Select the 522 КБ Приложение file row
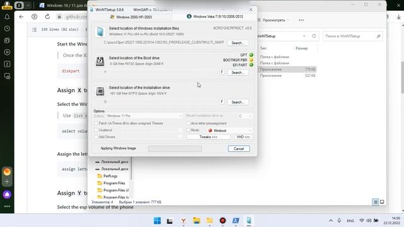The height and width of the screenshot is (227, 404). click(x=287, y=76)
